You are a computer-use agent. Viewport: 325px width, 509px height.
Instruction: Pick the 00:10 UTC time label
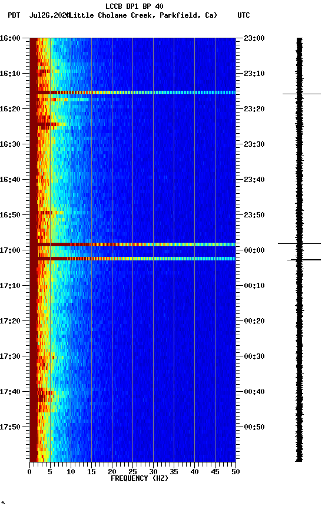(254, 286)
